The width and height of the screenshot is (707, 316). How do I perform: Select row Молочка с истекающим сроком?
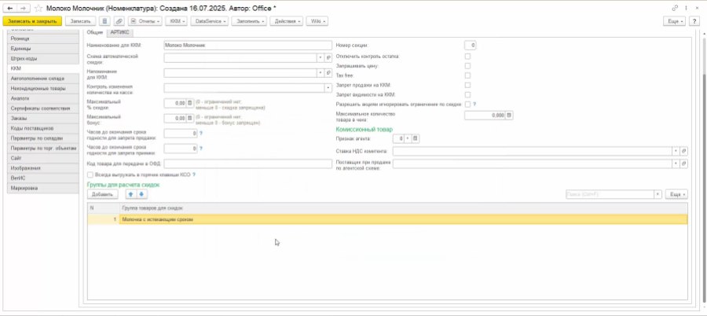pos(387,219)
